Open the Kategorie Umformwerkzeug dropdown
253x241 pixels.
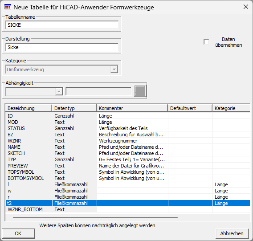[x=114, y=69]
